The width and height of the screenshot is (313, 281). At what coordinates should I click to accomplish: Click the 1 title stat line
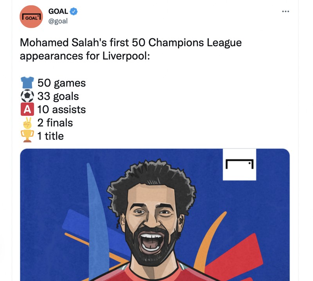51,136
